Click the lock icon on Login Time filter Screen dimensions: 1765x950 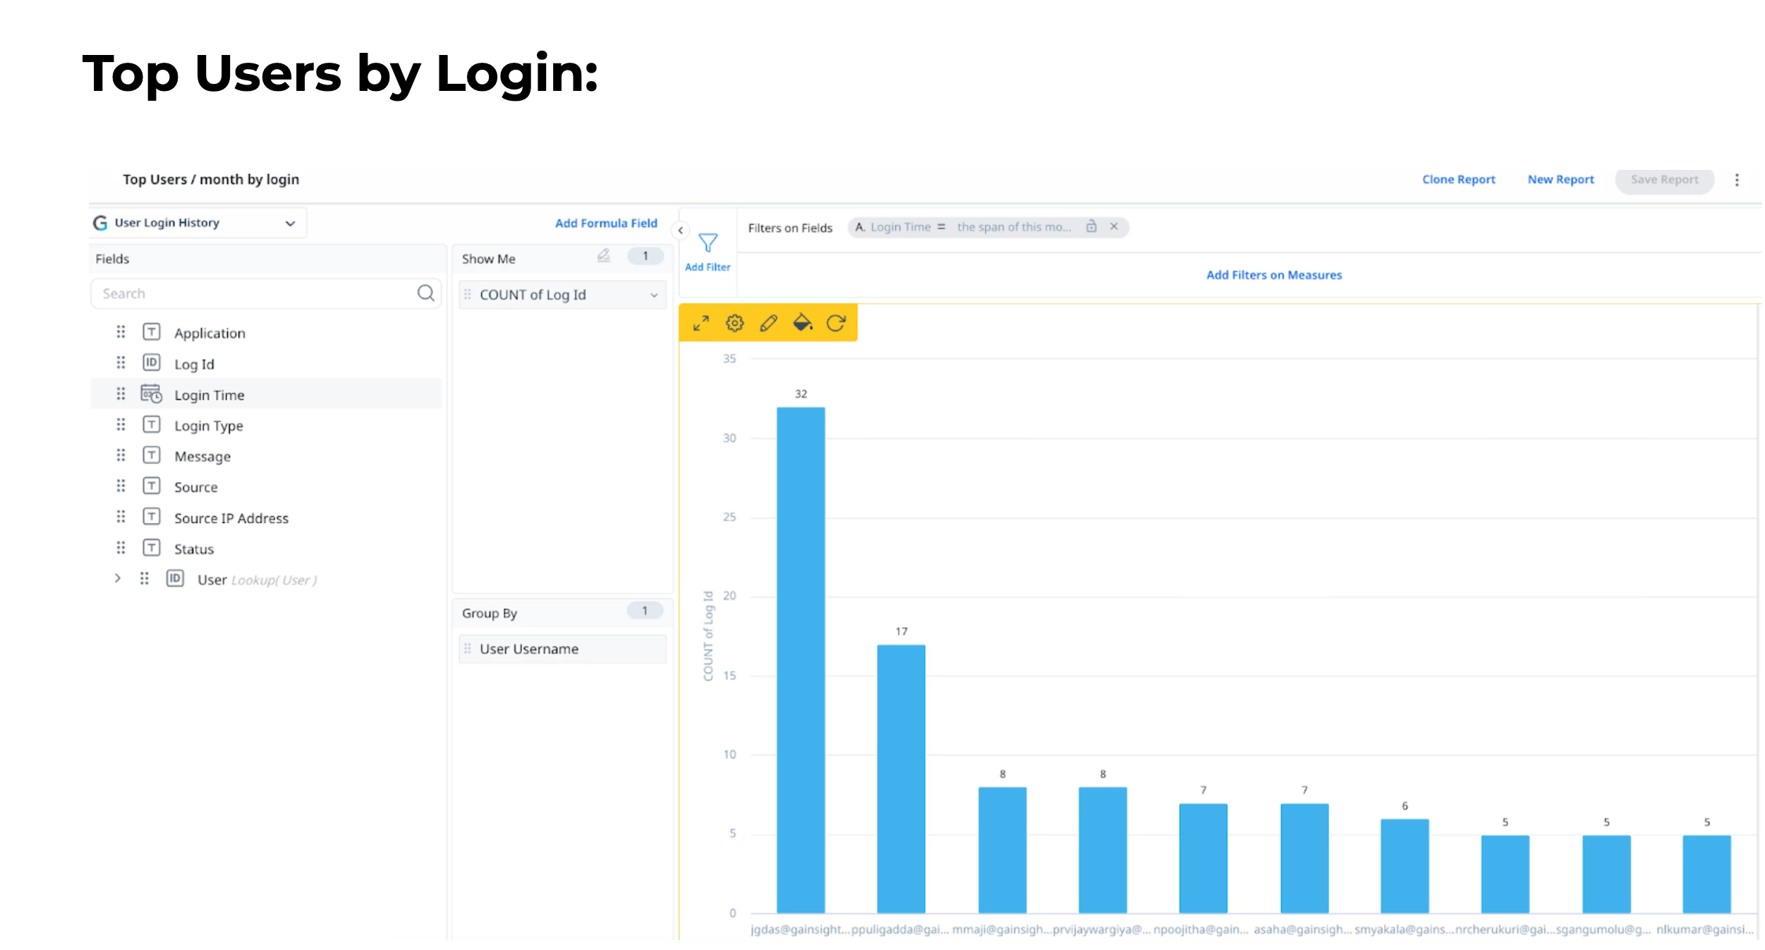click(1091, 227)
